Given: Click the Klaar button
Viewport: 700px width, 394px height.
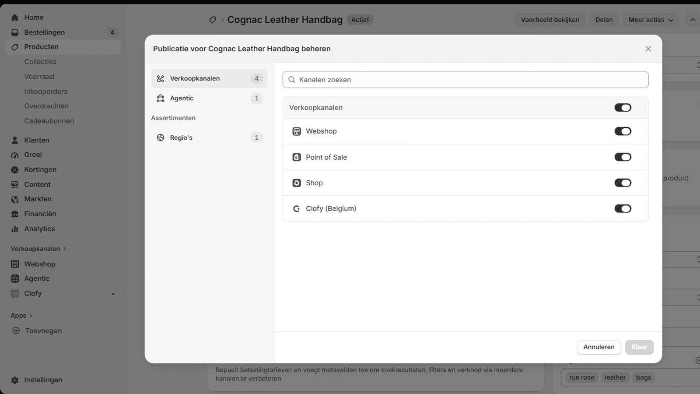Looking at the screenshot, I should [639, 347].
